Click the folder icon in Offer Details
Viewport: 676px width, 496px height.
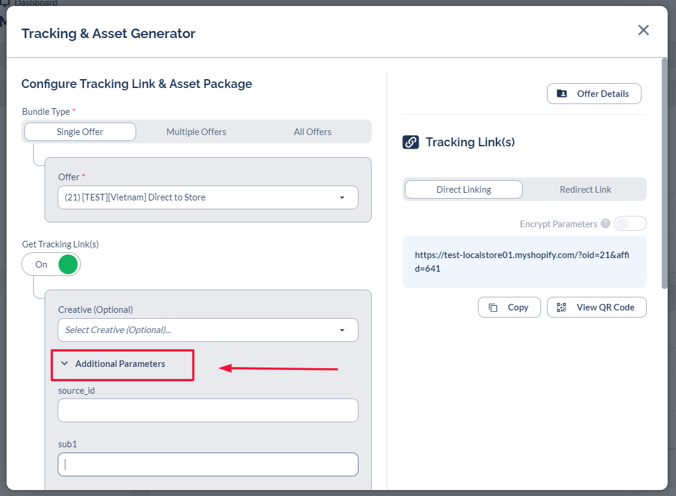(x=562, y=94)
